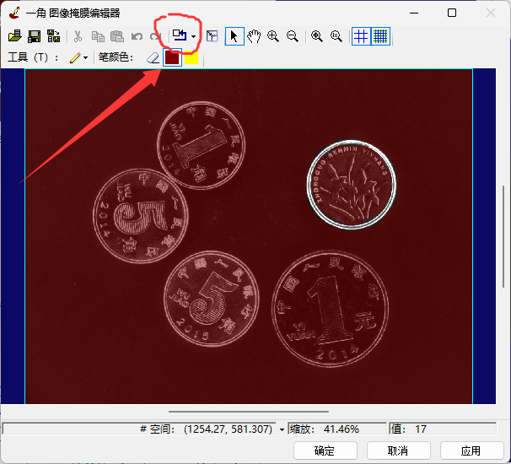Choose the yellow pen color swatch
Screen dimensions: 511x464
pos(191,57)
